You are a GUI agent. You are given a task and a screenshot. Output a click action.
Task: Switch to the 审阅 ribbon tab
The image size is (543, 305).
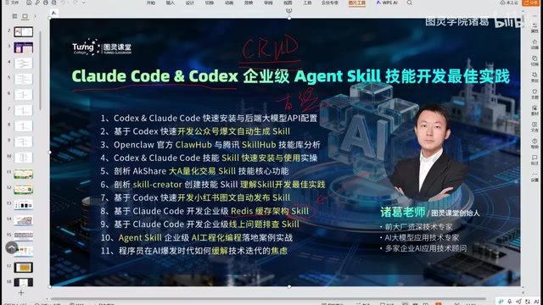click(268, 3)
